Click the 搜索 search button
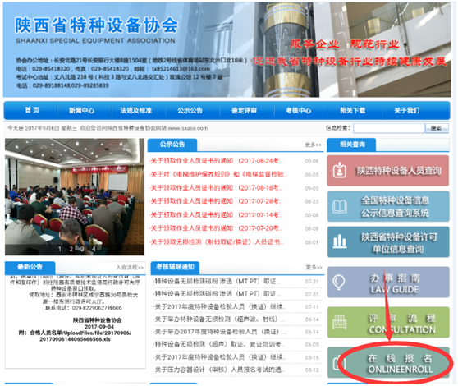Image resolution: width=458 pixels, height=386 pixels. point(437,128)
